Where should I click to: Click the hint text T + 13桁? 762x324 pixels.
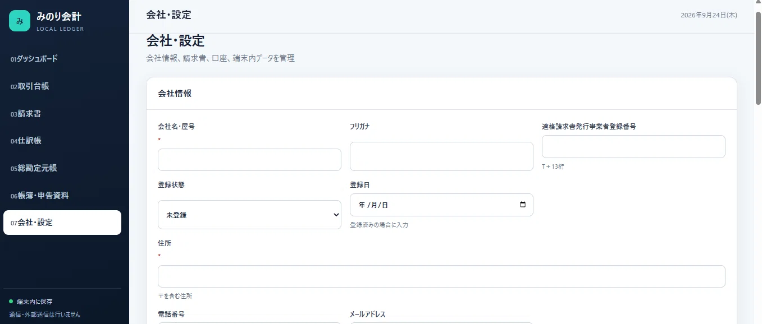click(553, 166)
